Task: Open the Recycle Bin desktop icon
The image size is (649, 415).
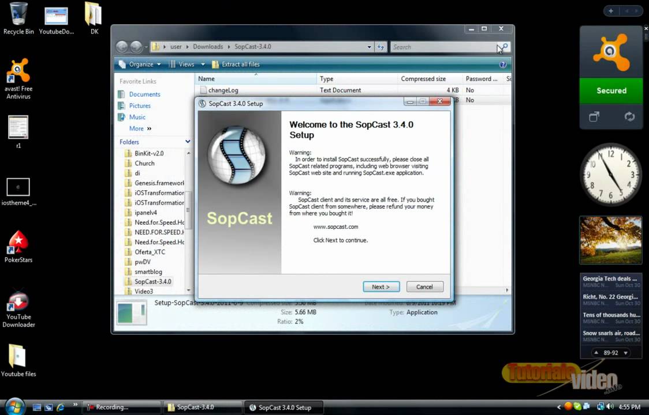Action: 18,18
